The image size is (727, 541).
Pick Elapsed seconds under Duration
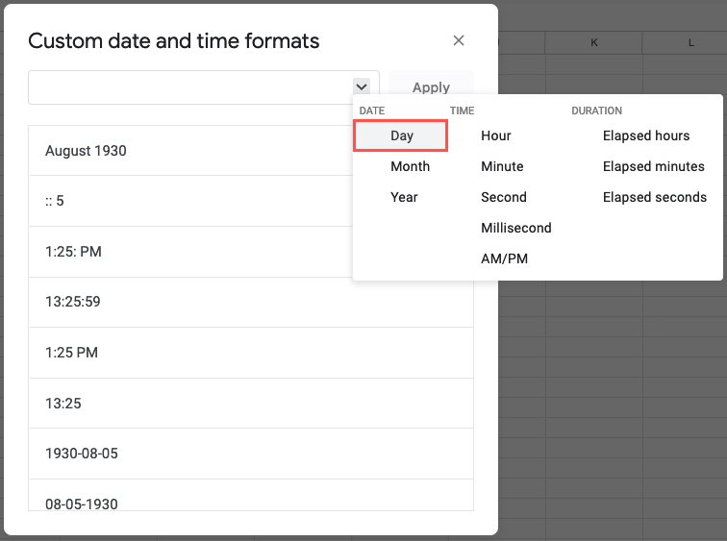pyautogui.click(x=655, y=197)
